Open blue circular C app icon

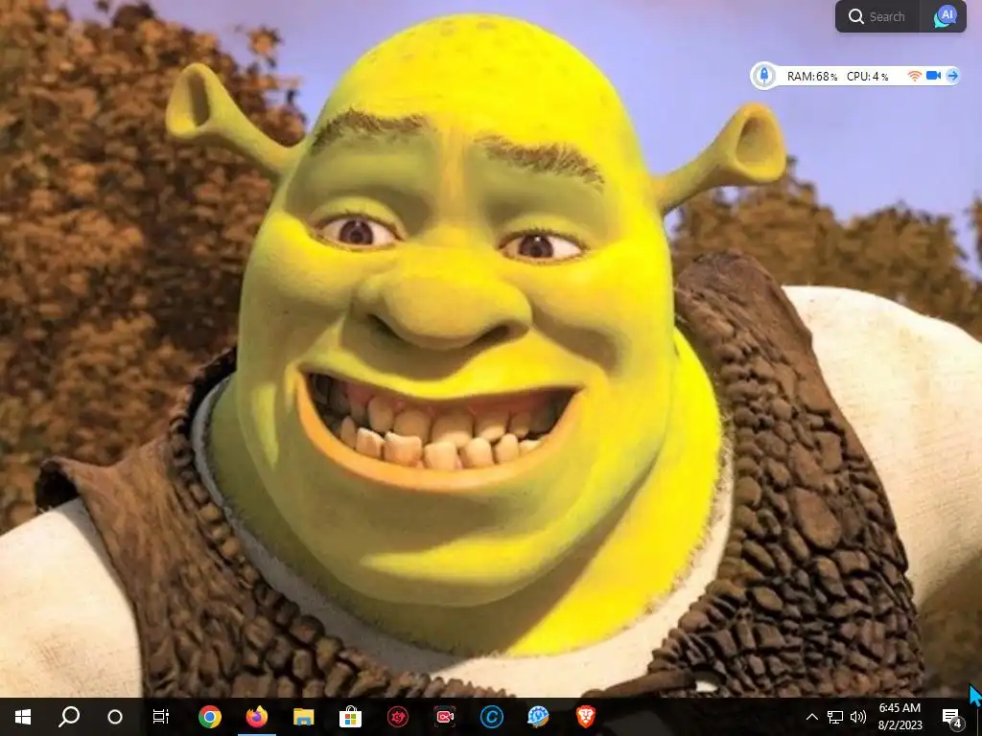click(492, 717)
